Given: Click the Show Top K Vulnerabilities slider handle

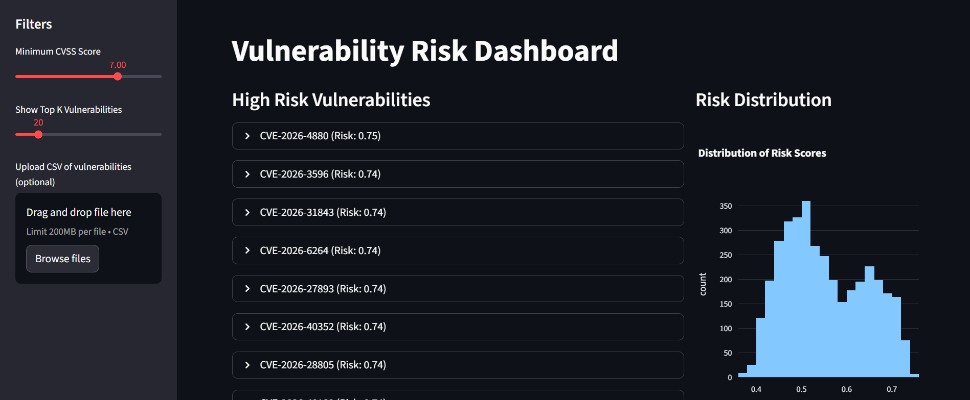Looking at the screenshot, I should pos(38,134).
